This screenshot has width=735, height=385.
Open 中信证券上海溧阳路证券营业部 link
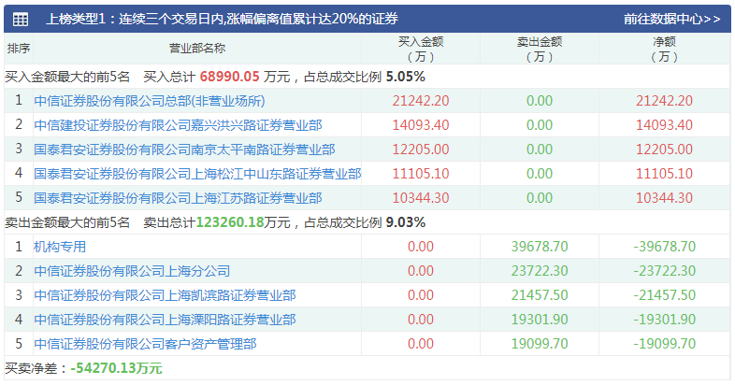coord(165,320)
